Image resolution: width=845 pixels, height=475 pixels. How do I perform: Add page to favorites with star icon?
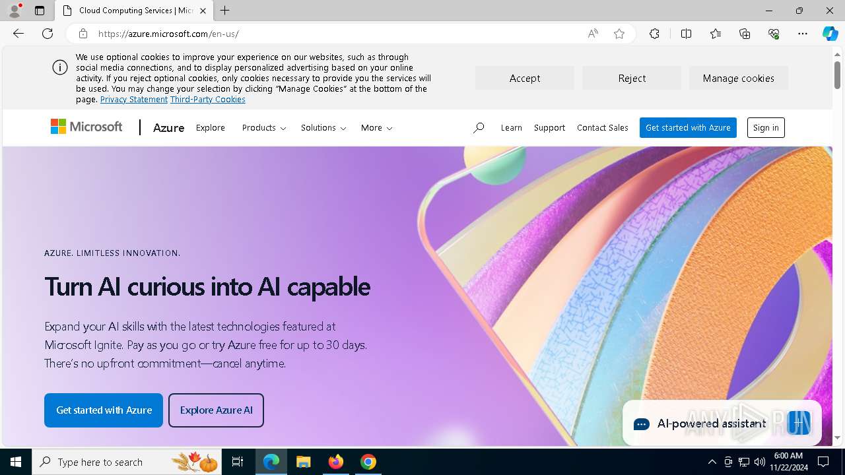tap(619, 34)
